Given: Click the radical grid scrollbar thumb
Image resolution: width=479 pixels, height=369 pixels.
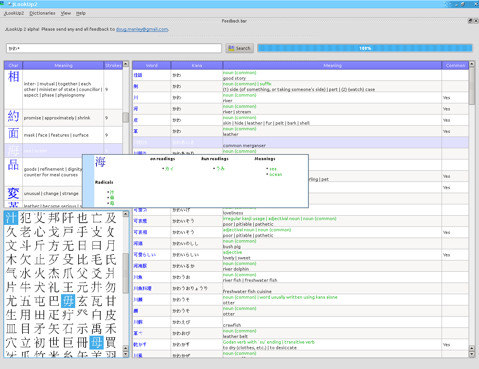Looking at the screenshot, I should pos(126,274).
